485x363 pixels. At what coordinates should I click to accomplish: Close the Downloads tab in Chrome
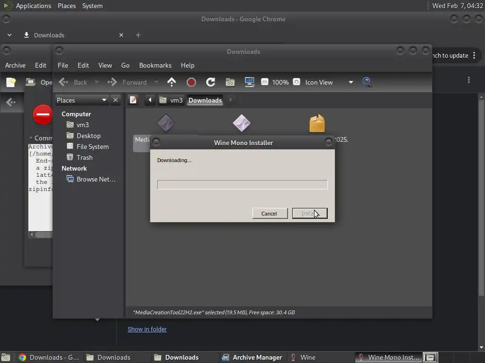point(121,35)
